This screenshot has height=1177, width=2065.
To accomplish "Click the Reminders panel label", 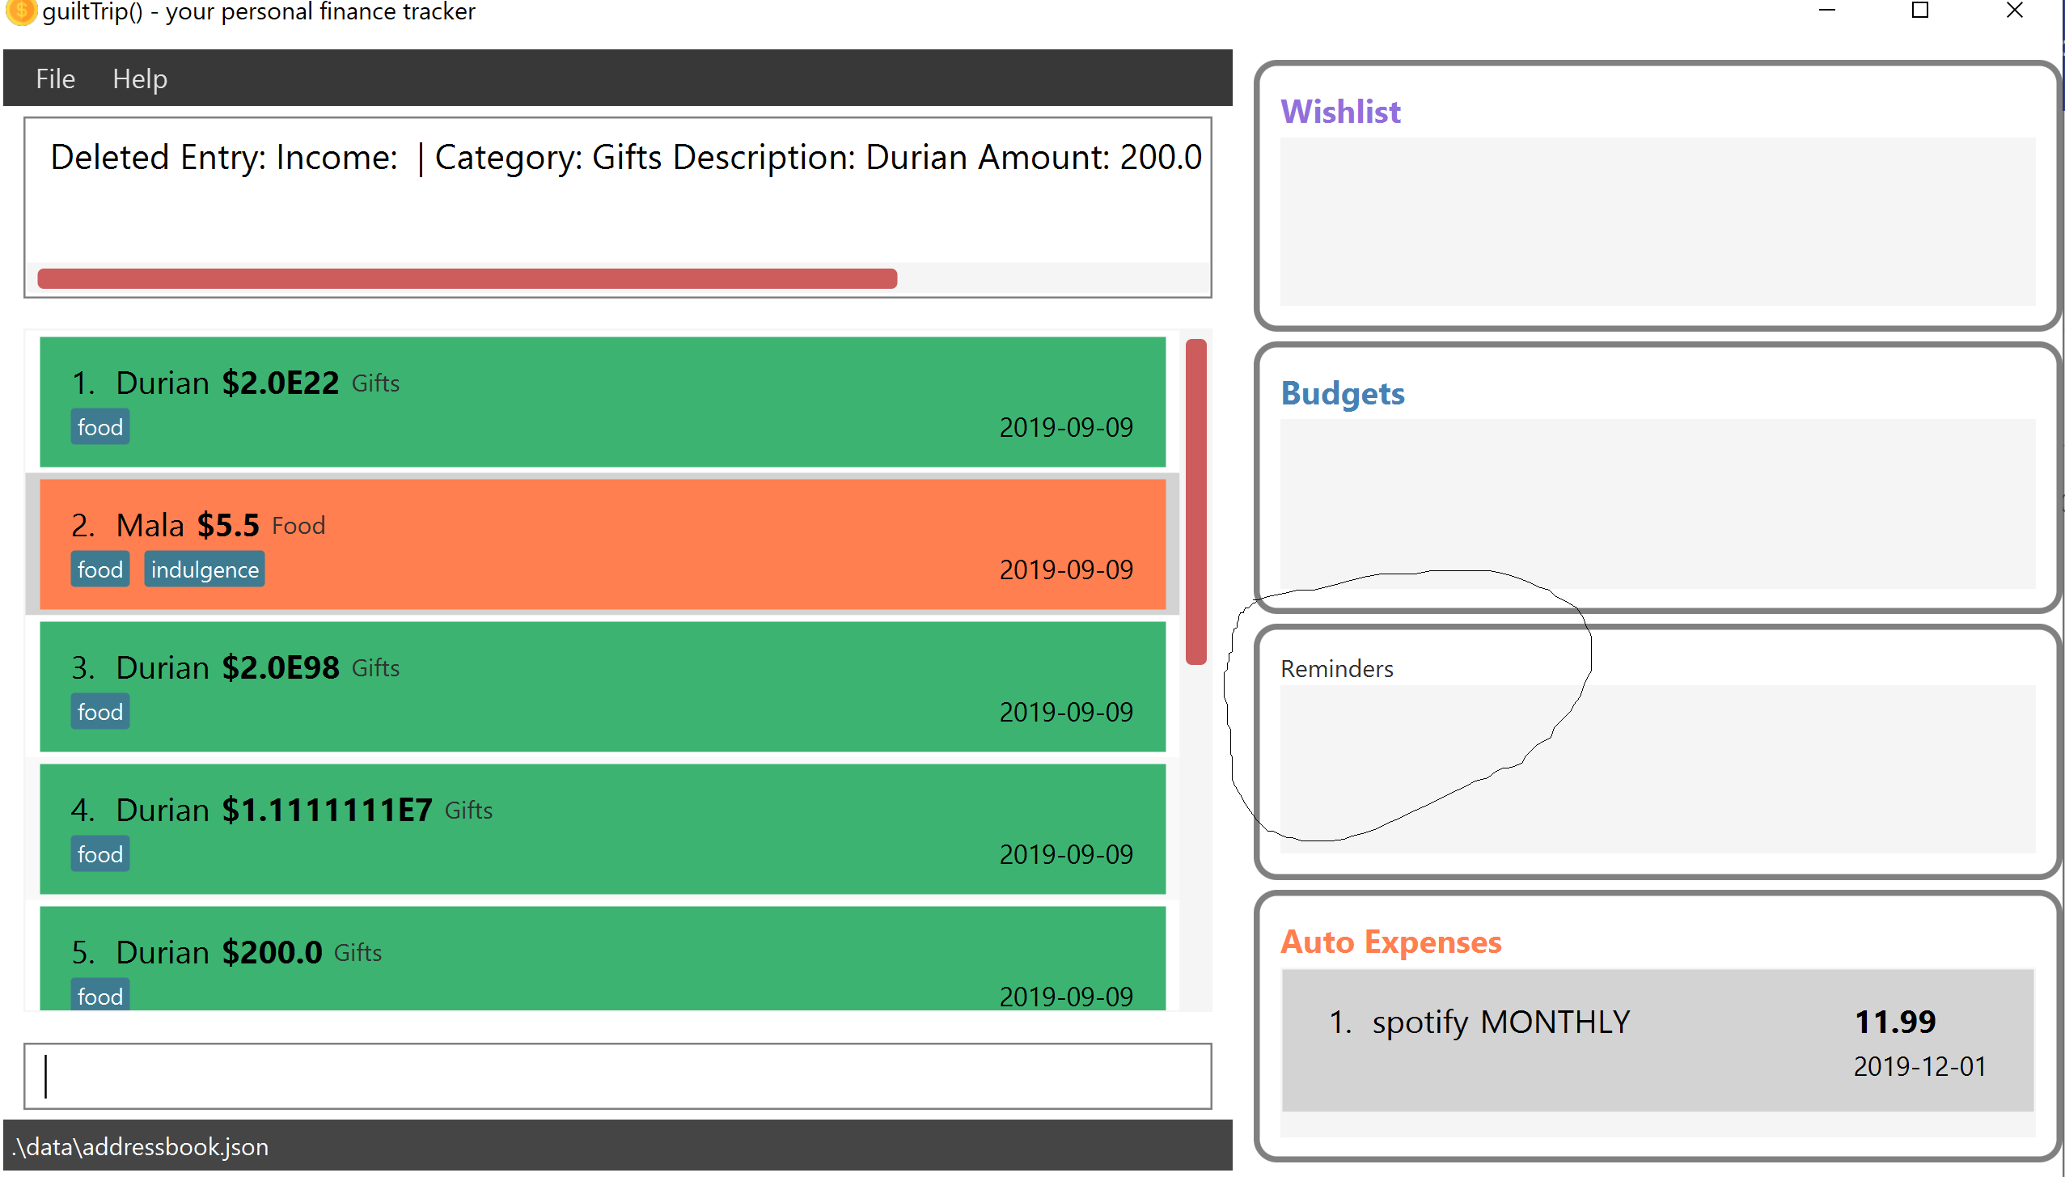I will (x=1337, y=669).
